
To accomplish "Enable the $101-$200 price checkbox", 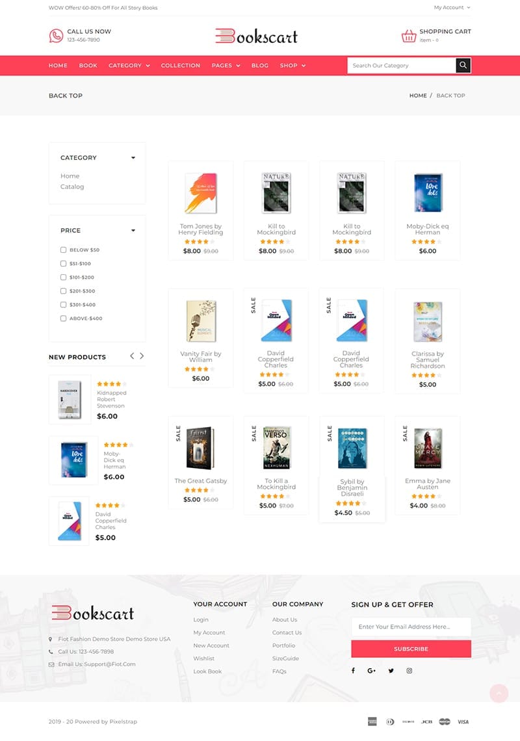I will 63,277.
